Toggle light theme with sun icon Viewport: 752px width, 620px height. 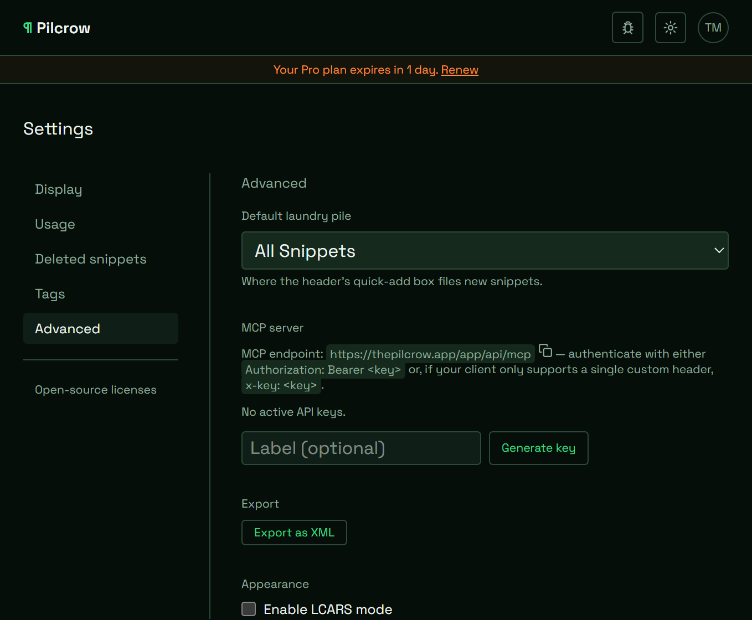(671, 28)
